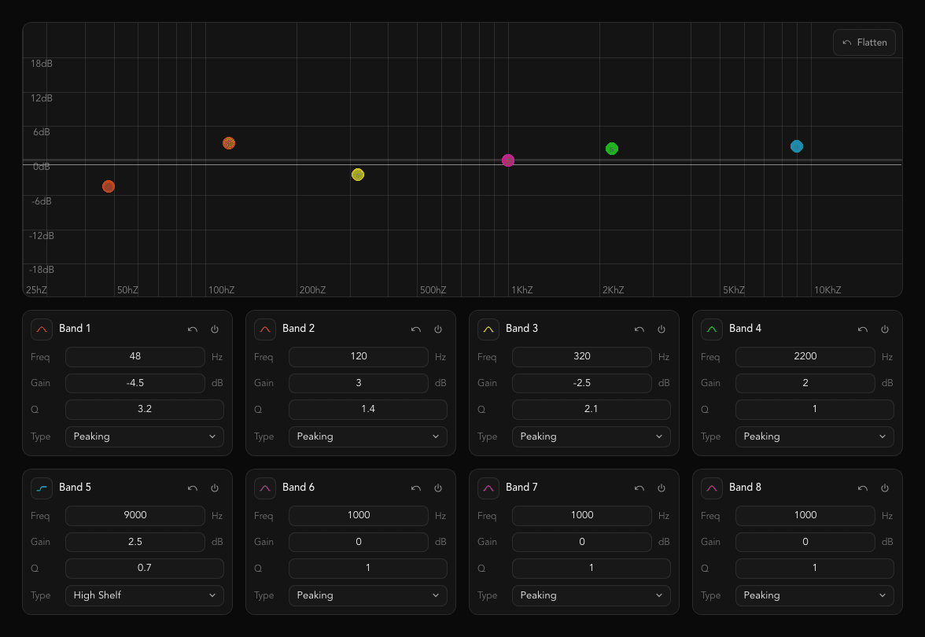
Task: Click the Band 3 yellow filter shape icon
Action: point(488,329)
